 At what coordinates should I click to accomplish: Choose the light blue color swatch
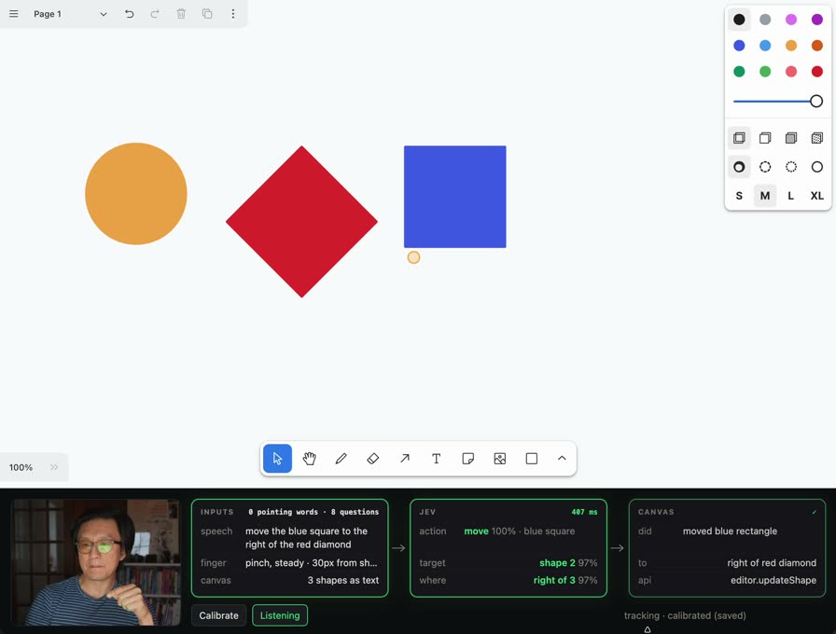pyautogui.click(x=765, y=46)
